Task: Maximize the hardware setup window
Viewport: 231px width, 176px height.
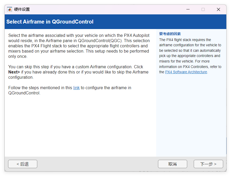Action: (203, 9)
